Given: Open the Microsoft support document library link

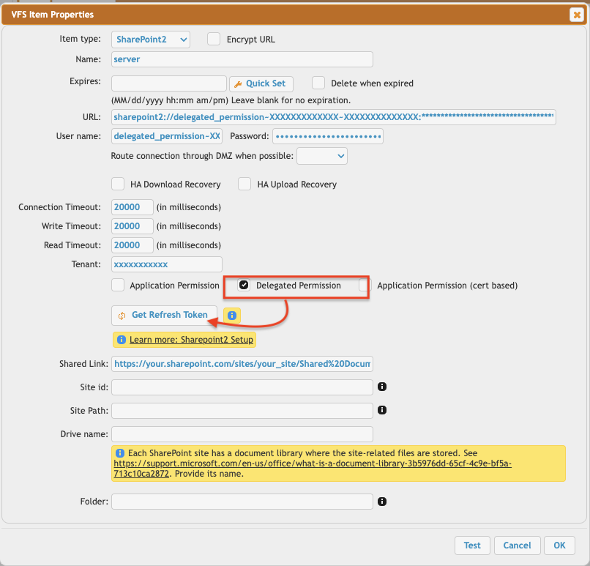Looking at the screenshot, I should [x=313, y=469].
